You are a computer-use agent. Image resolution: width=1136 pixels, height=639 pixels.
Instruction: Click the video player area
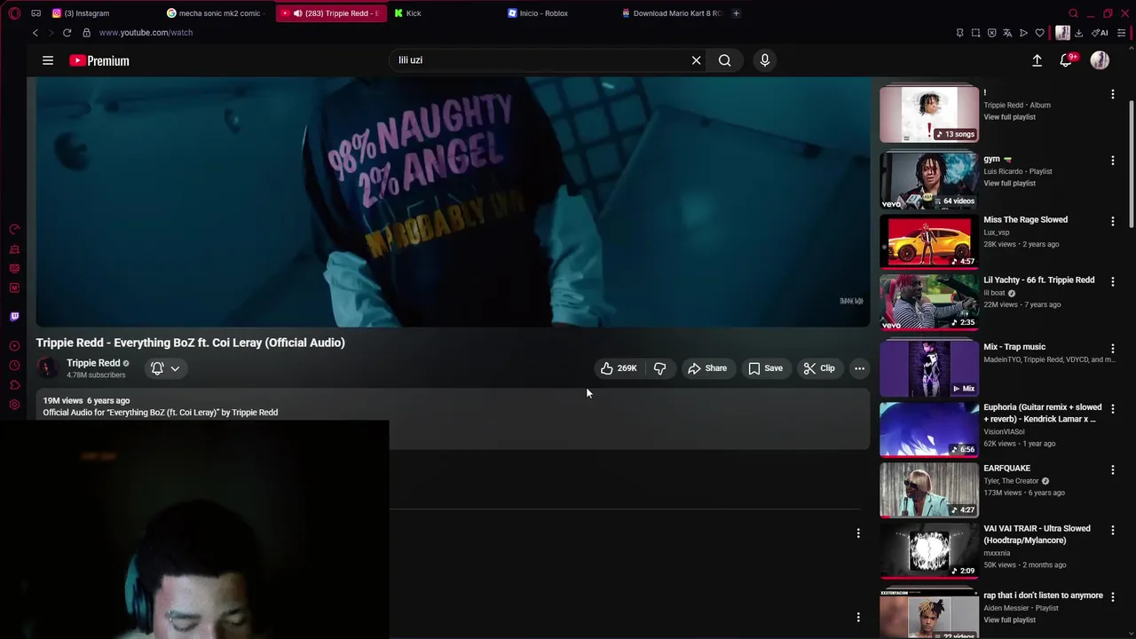click(453, 202)
